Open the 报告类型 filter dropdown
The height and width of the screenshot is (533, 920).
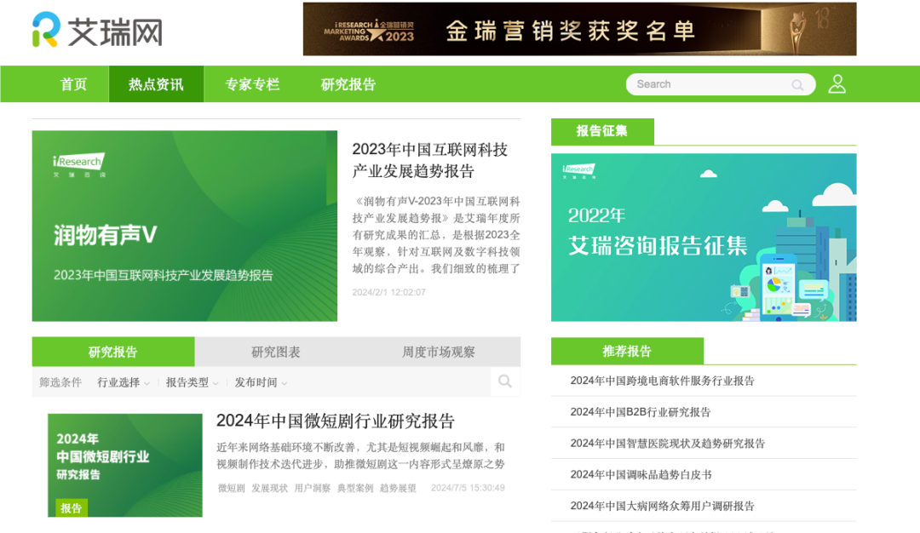pos(189,381)
